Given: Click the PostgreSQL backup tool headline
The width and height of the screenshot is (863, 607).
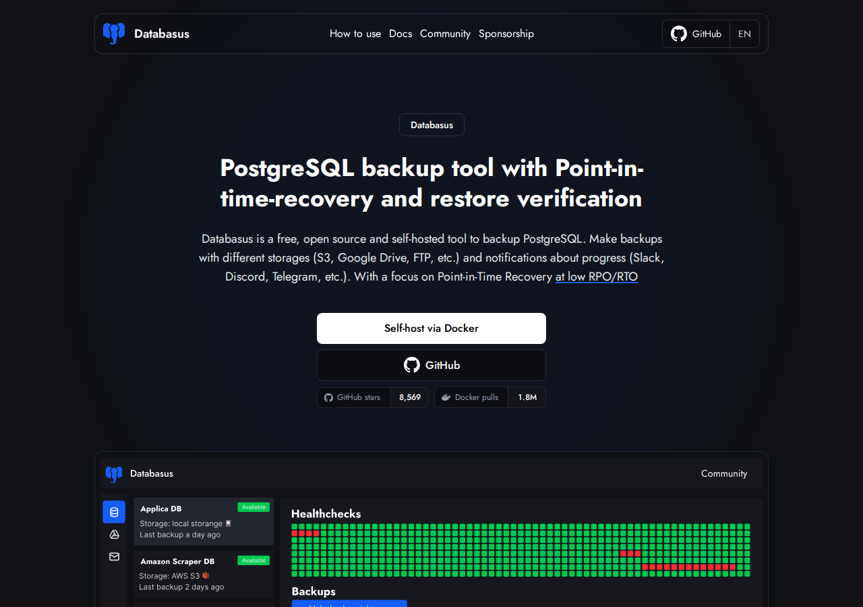Looking at the screenshot, I should click(x=431, y=183).
